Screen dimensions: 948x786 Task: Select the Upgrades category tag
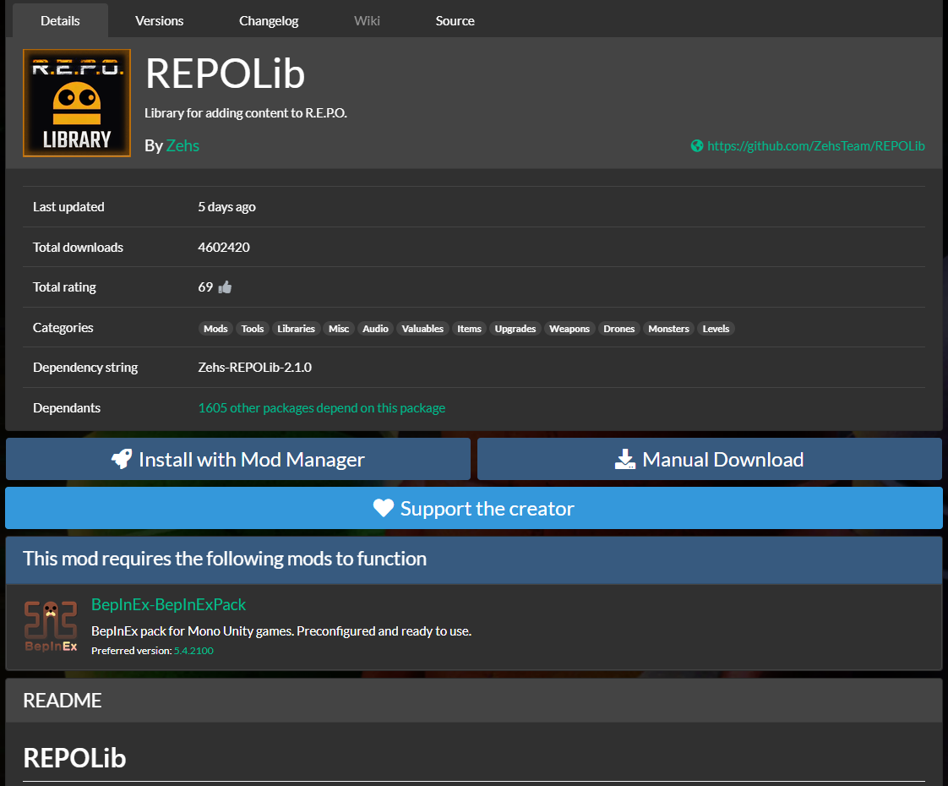(x=515, y=328)
